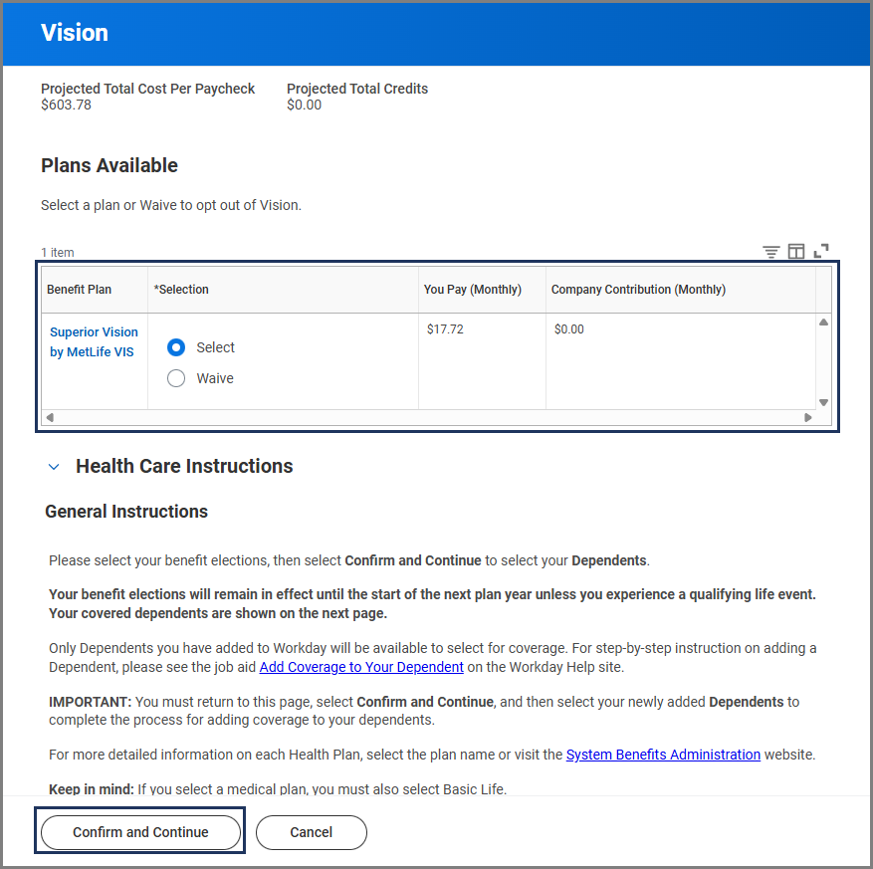Open the table filter icon
Image resolution: width=873 pixels, height=869 pixels.
click(771, 252)
